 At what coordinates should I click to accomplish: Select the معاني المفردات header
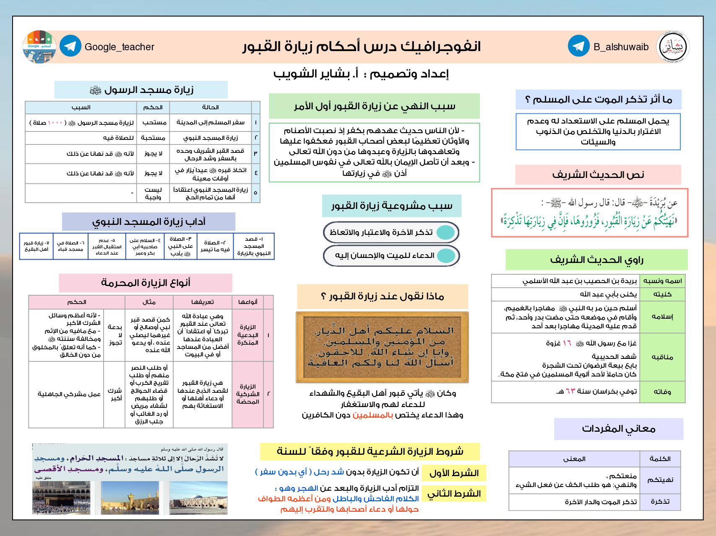point(618,429)
